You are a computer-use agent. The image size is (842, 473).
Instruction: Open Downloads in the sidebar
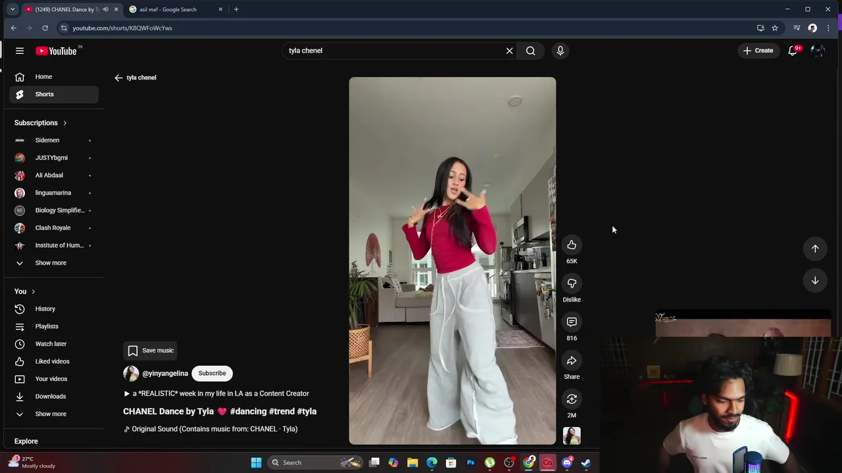tap(54, 396)
